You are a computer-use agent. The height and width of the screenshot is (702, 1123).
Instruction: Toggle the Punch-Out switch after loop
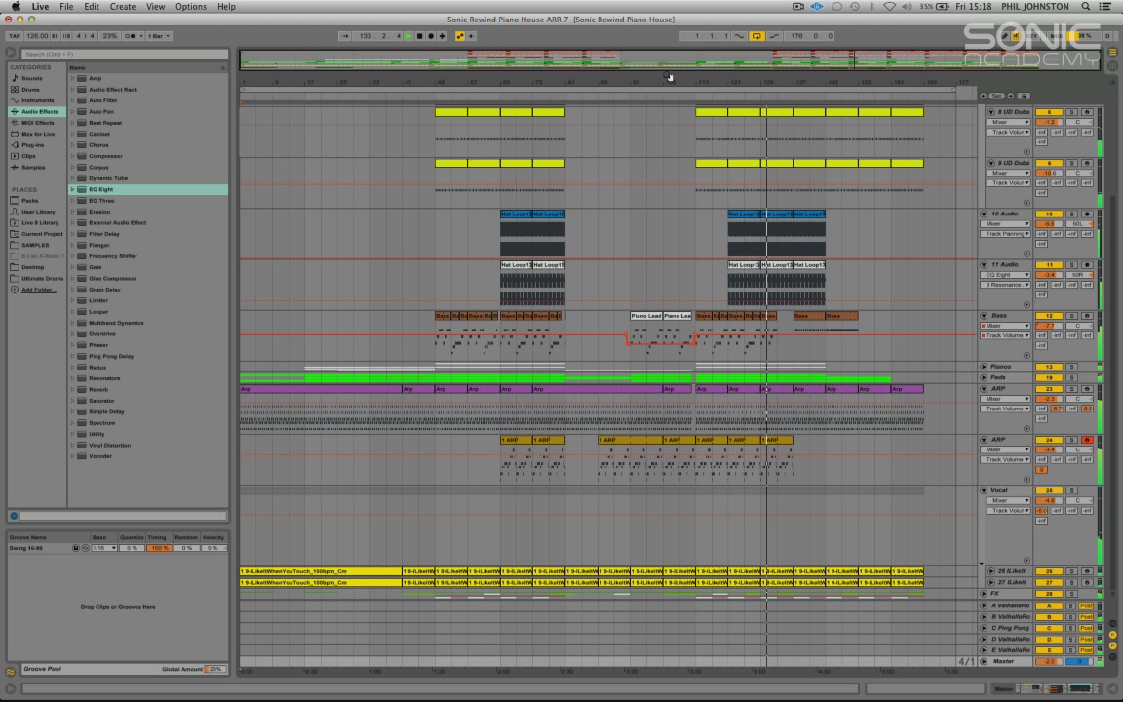[773, 36]
